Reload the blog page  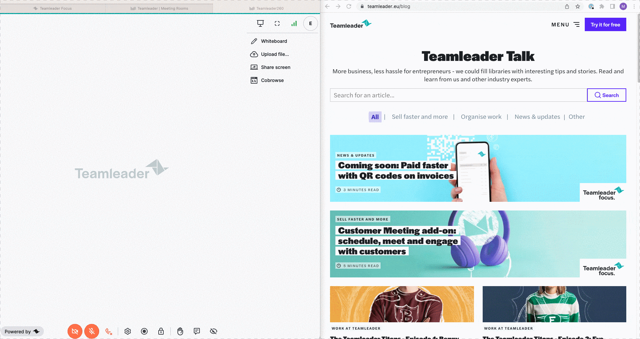tap(349, 6)
